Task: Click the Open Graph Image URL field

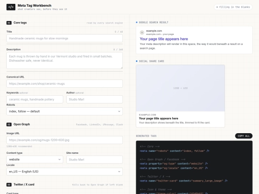Action: pos(65,140)
